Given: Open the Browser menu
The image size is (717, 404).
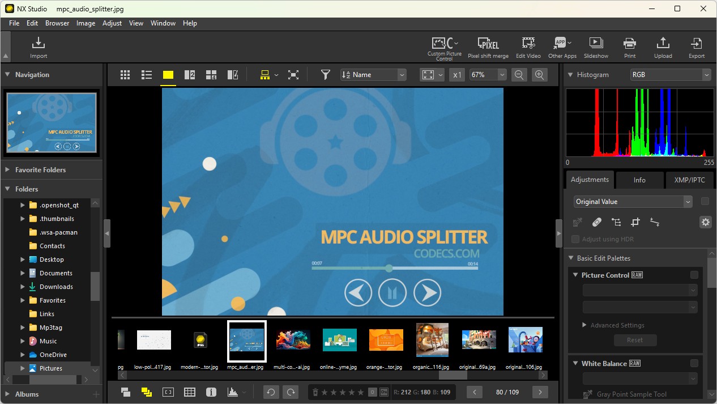Looking at the screenshot, I should pos(57,23).
